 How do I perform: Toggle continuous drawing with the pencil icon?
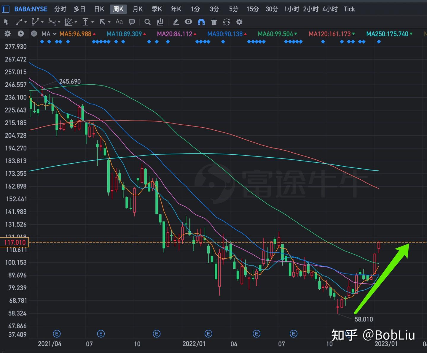click(176, 22)
